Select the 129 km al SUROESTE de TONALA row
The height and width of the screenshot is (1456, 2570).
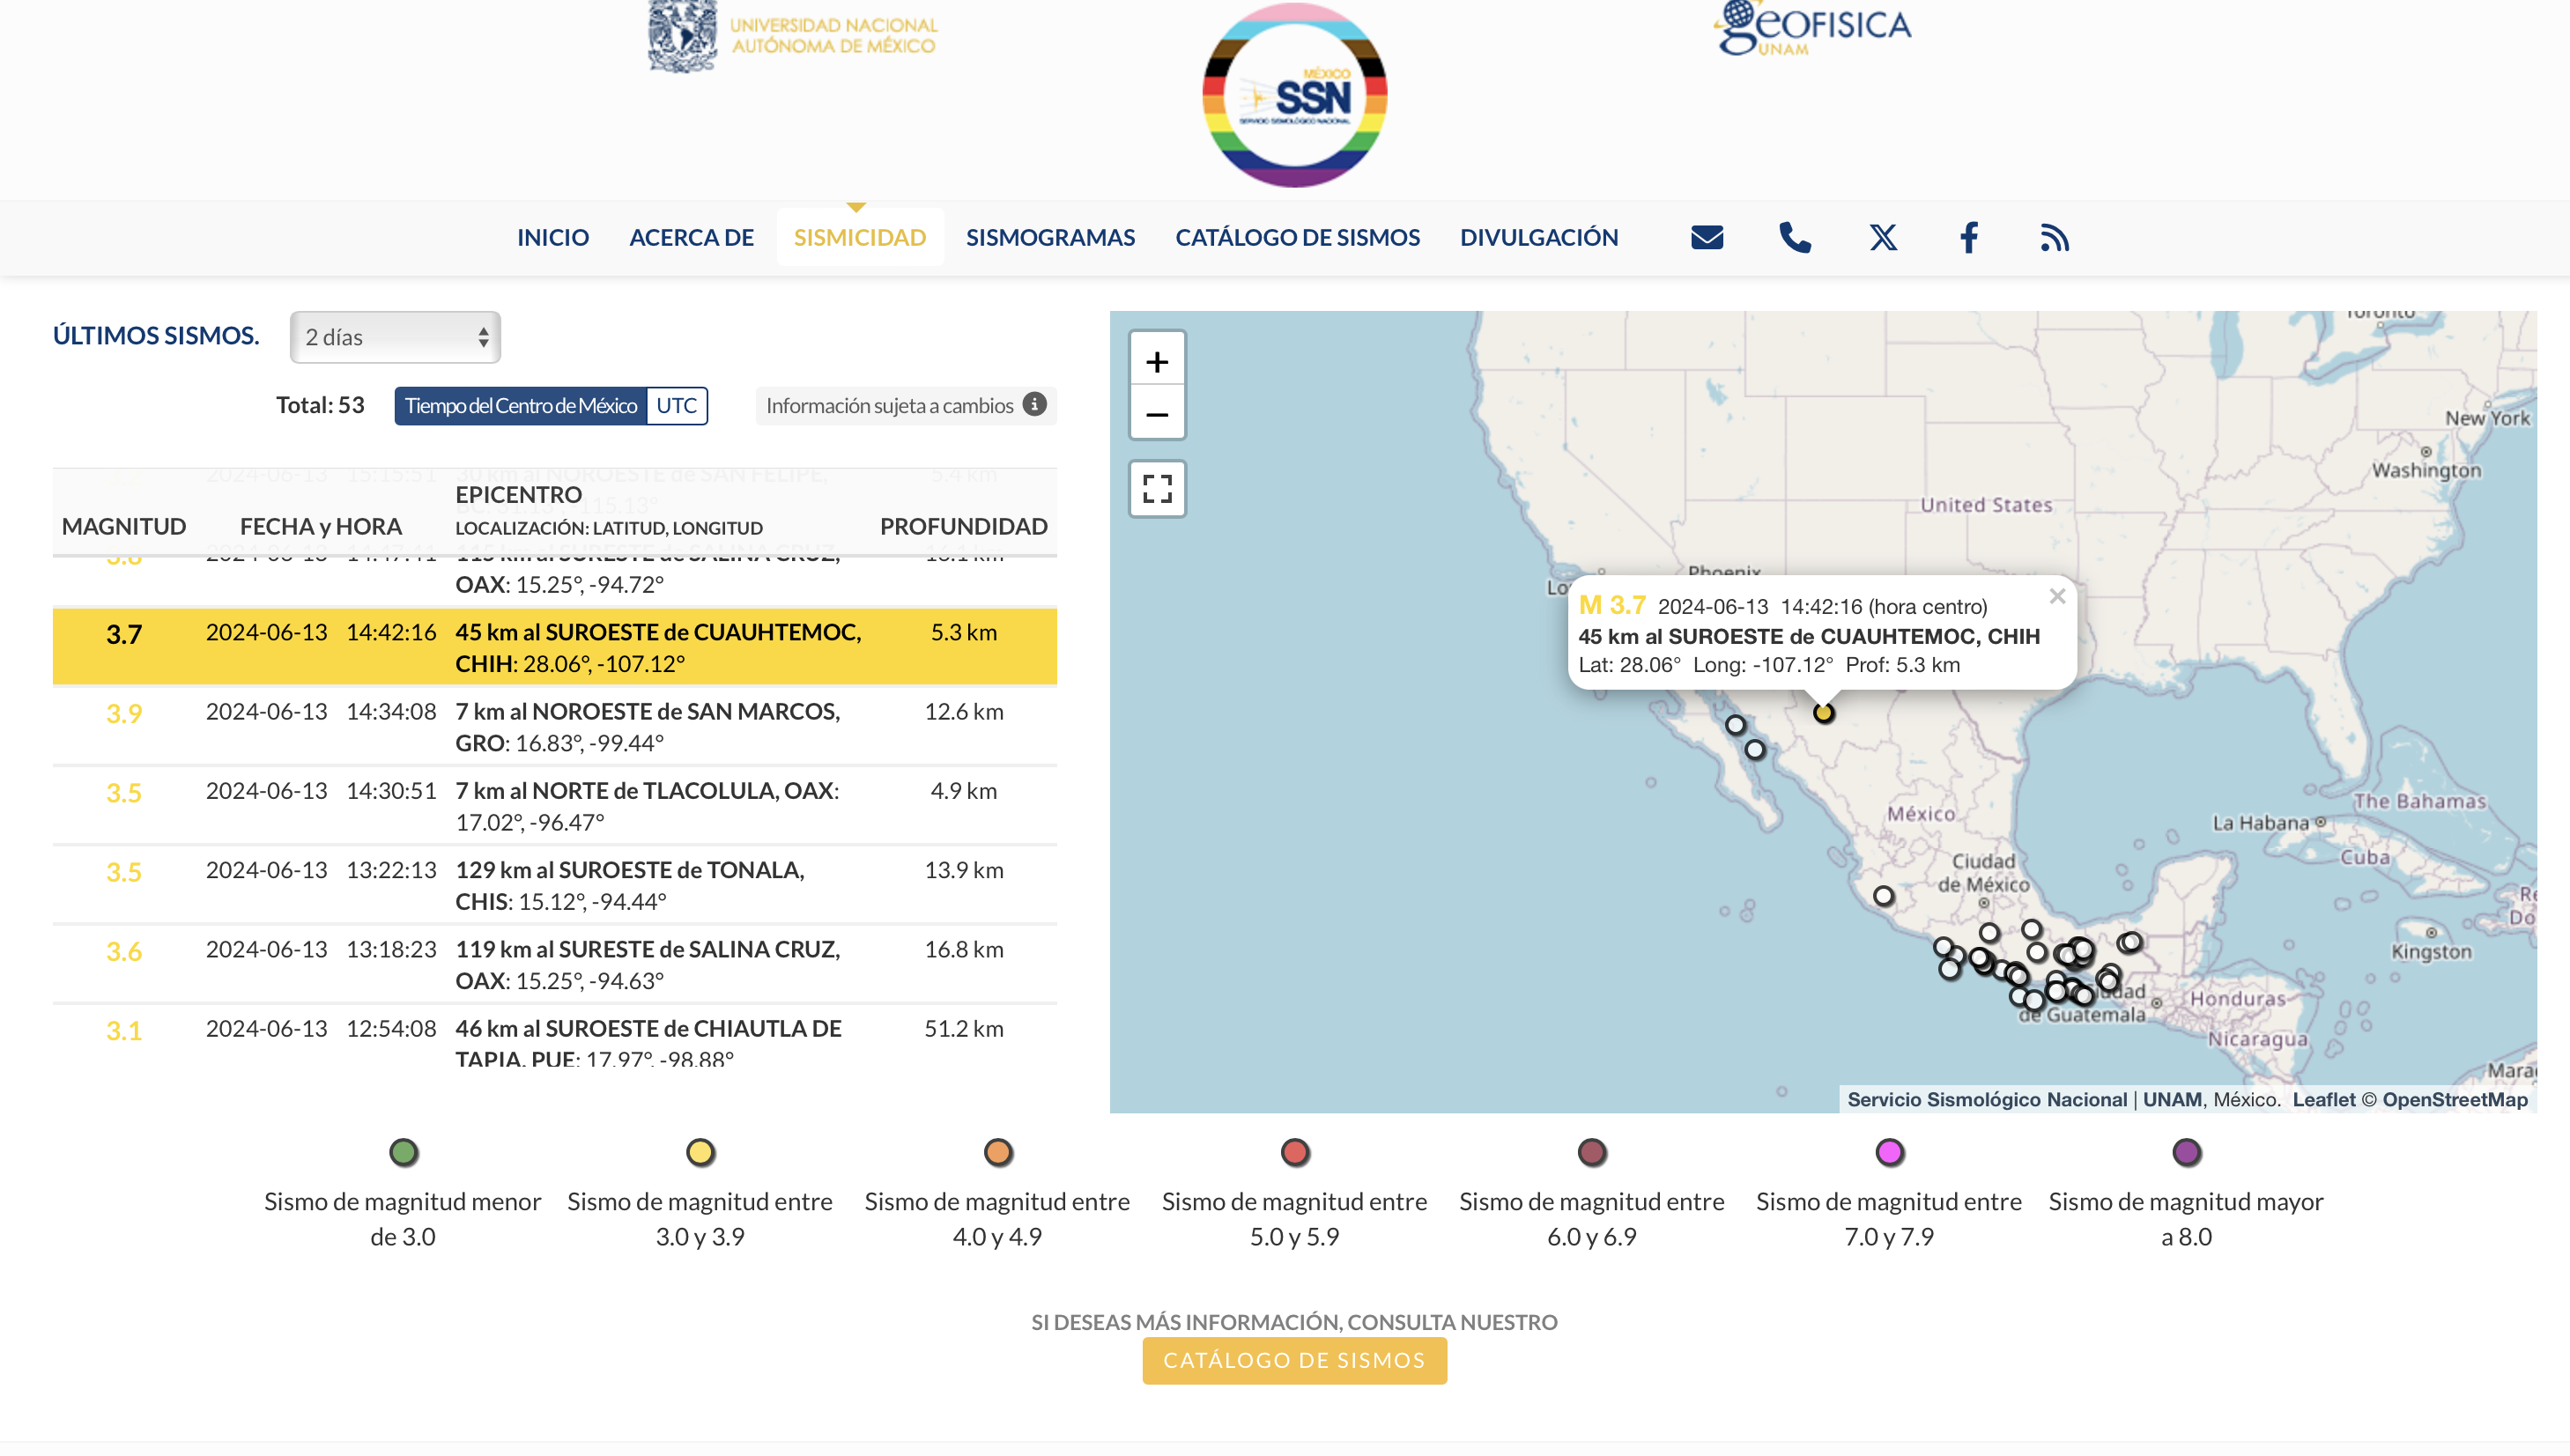[555, 884]
